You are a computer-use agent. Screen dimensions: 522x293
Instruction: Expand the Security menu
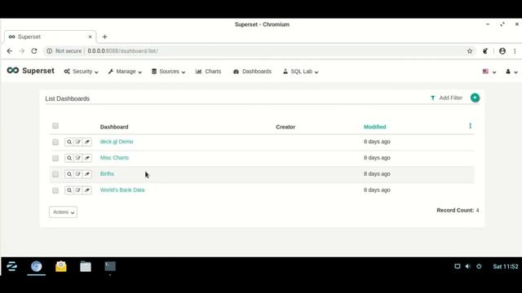81,72
